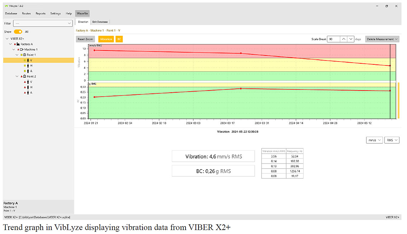Image resolution: width=407 pixels, height=234 pixels.
Task: Click the first BC data point at 0.20
Action: [94, 97]
